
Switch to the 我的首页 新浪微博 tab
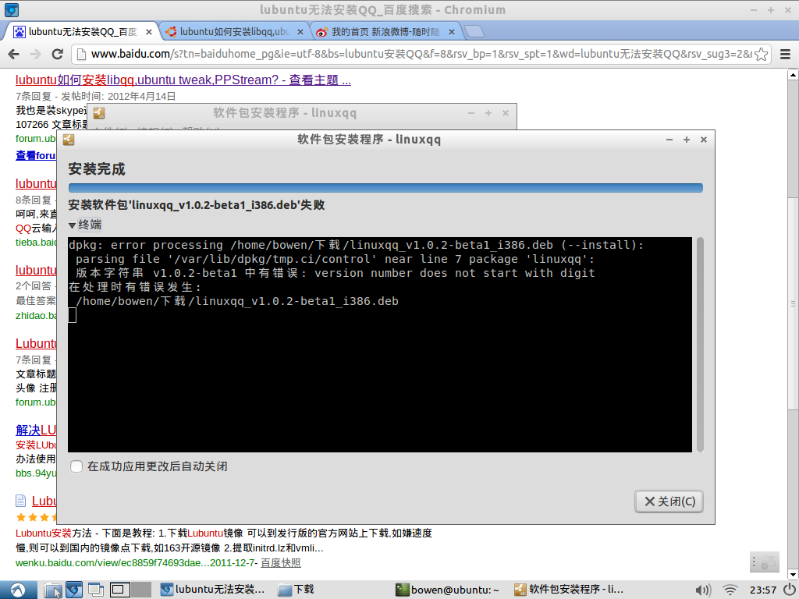(x=385, y=31)
